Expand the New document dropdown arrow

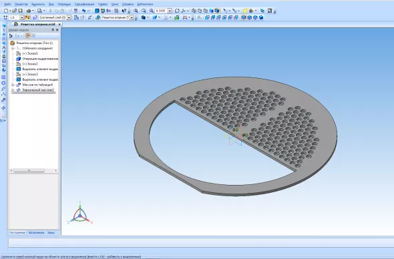pos(10,11)
